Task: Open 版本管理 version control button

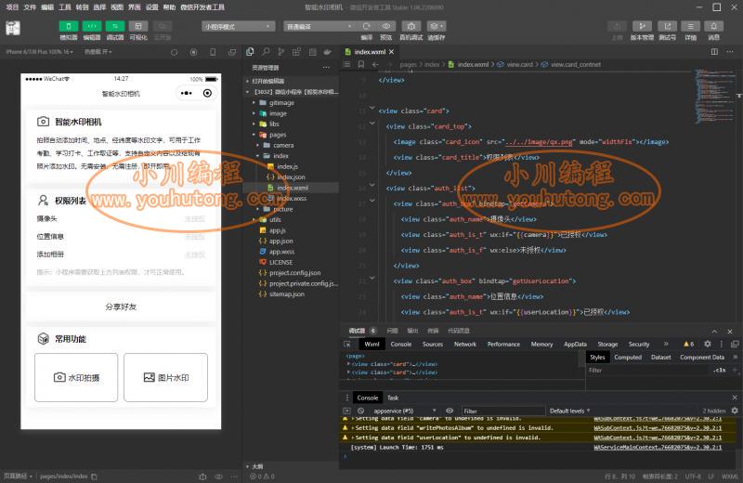Action: (642, 26)
